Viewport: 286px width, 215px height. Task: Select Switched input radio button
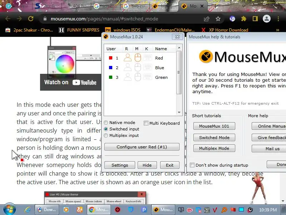click(x=106, y=129)
